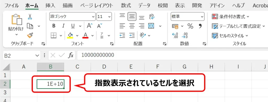
Task: Click the 貼り付け paste clipboard icon
Action: [x=17, y=19]
